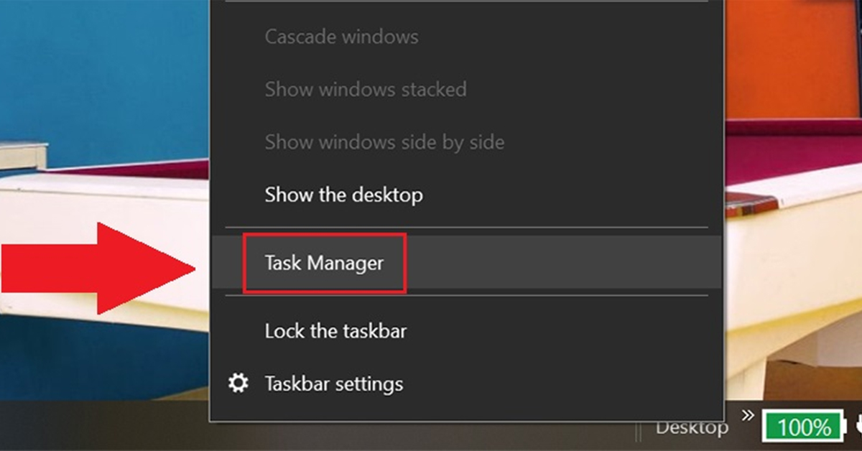
Task: Open the "Taskbar settings" text entry
Action: [333, 383]
